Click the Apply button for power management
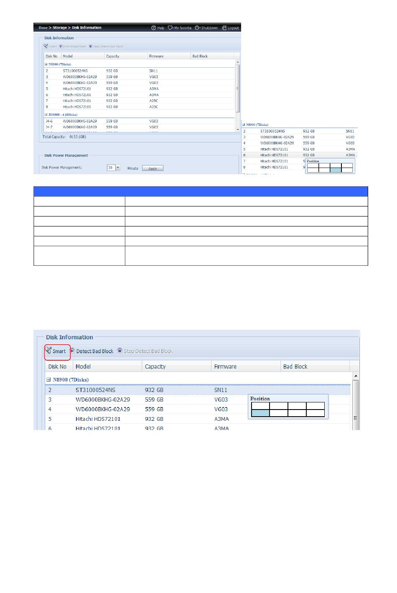 153,168
